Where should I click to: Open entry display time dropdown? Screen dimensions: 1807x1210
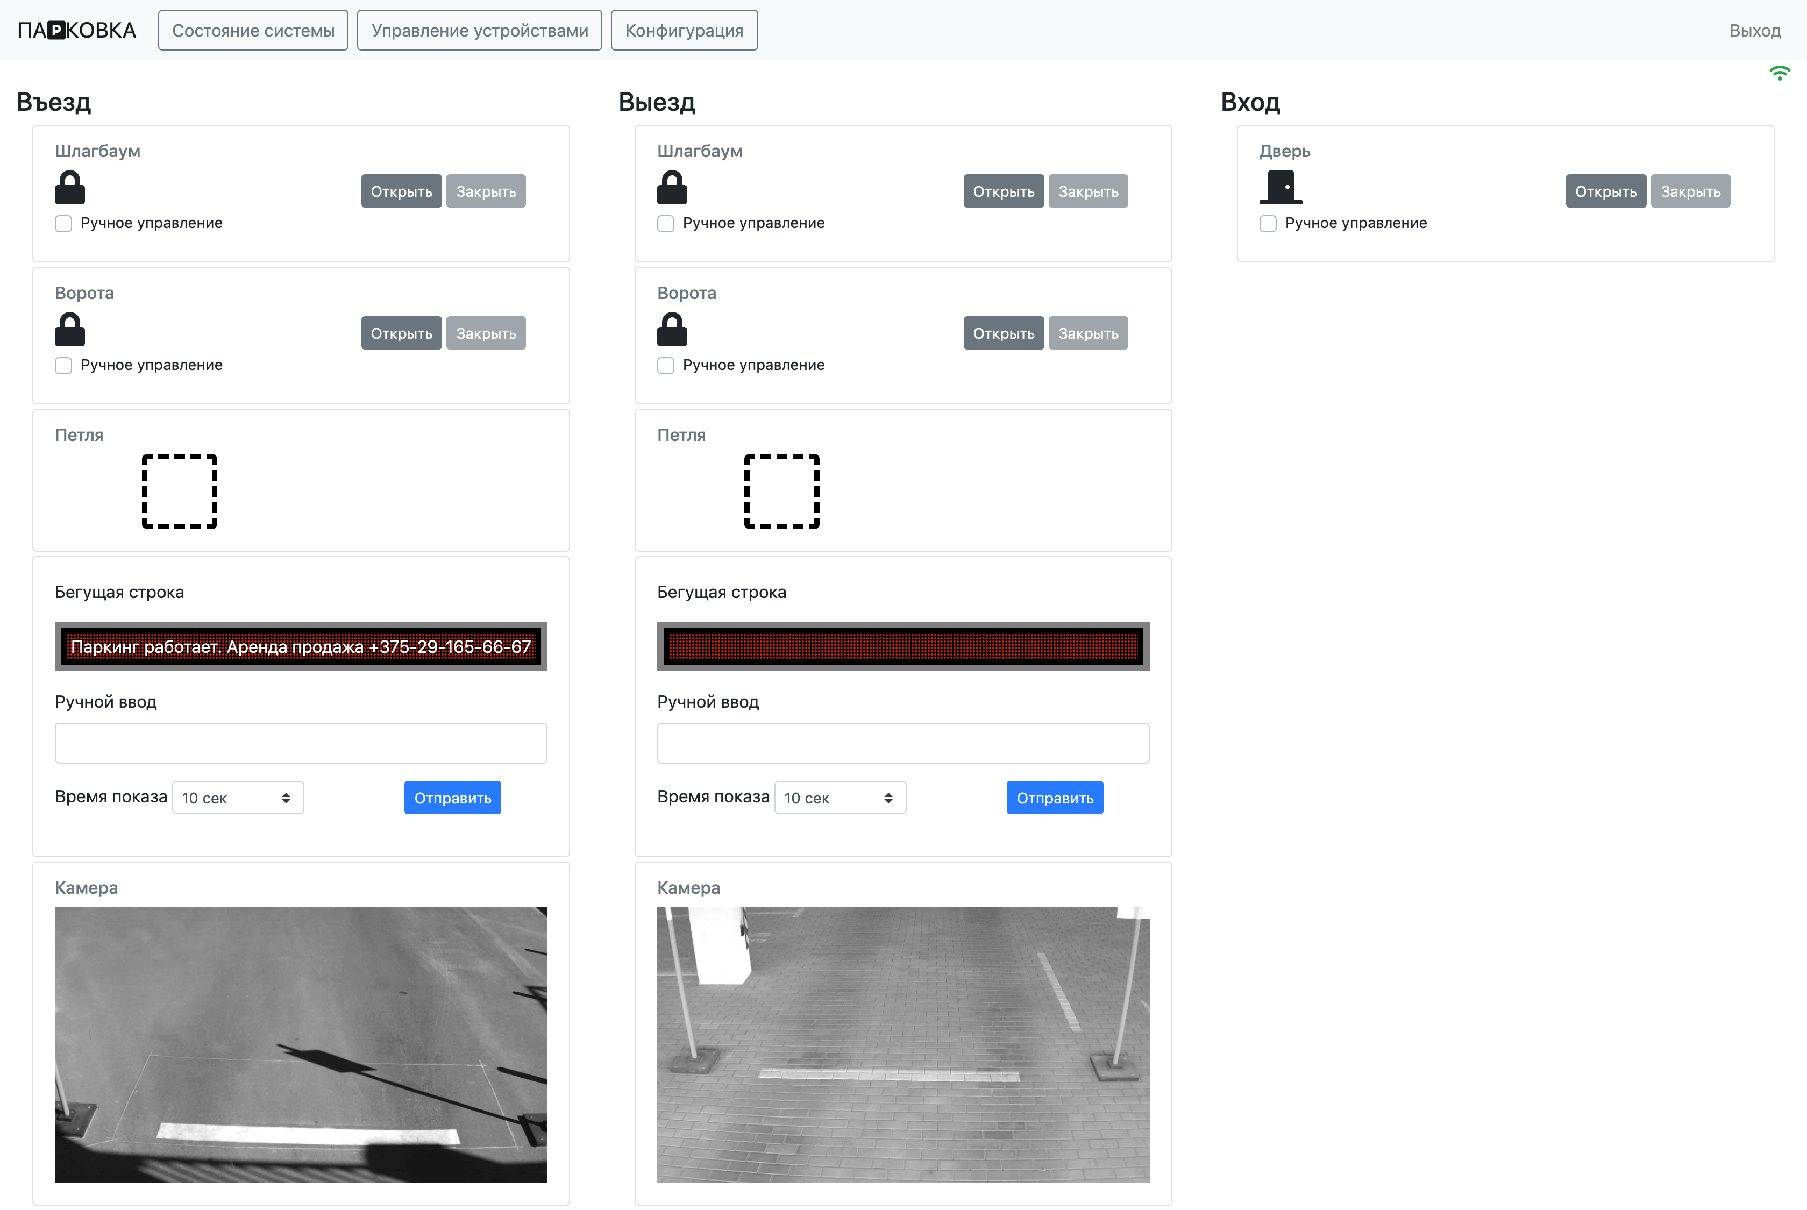(238, 798)
